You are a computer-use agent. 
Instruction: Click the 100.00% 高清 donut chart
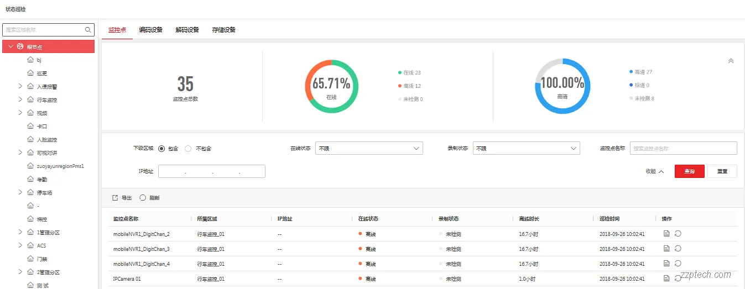tap(562, 86)
